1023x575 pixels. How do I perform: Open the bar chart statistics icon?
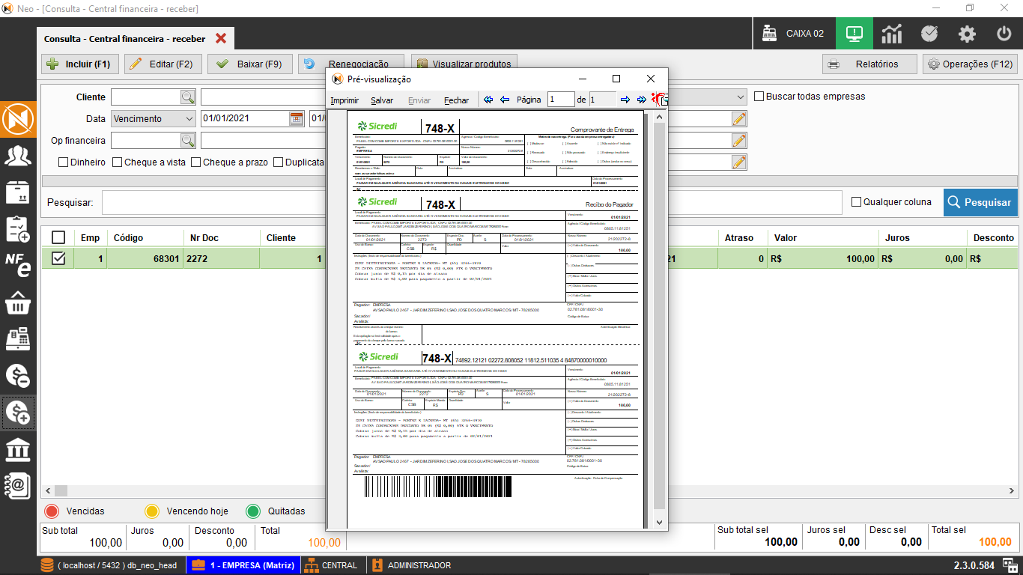click(892, 34)
